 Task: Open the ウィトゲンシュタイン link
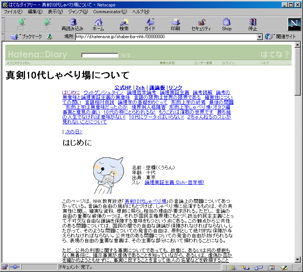[x=103, y=93]
